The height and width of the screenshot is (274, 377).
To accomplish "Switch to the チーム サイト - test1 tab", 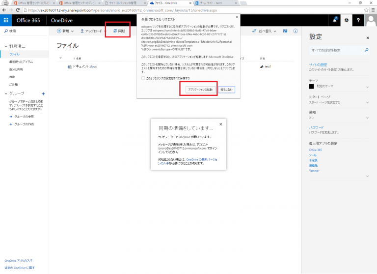I will pyautogui.click(x=215, y=3).
